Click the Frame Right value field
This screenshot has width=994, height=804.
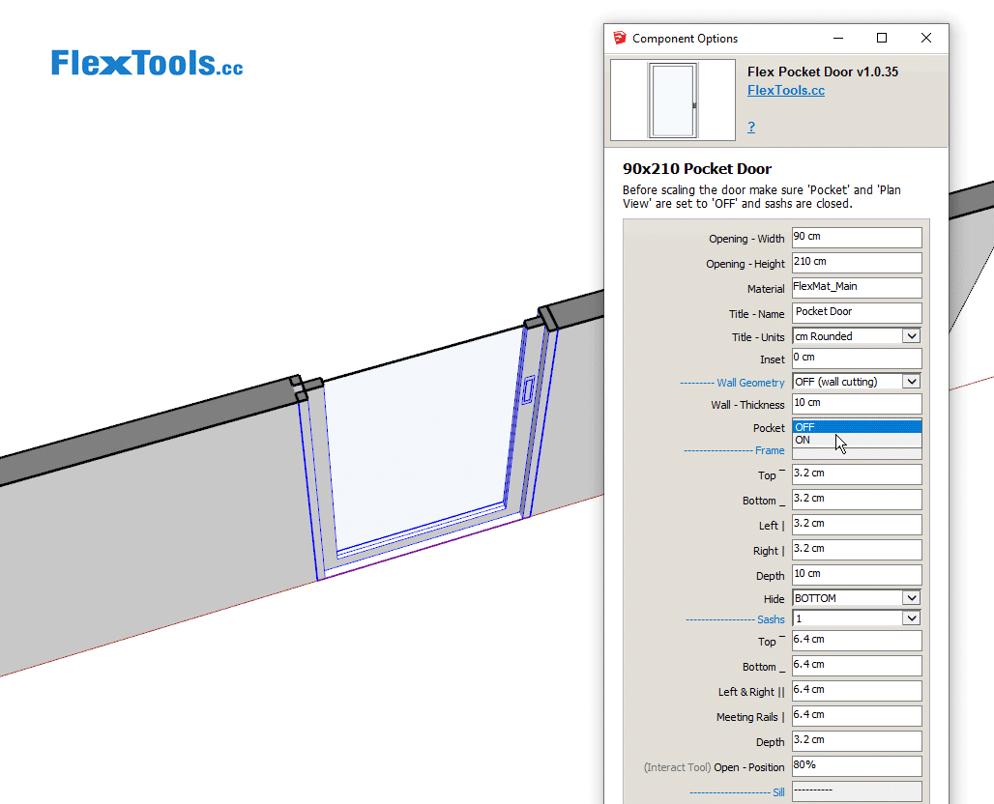[x=857, y=549]
